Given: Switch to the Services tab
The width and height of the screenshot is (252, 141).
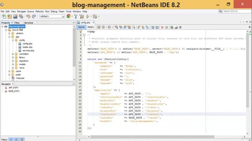Looking at the screenshot, I should click(29, 23).
